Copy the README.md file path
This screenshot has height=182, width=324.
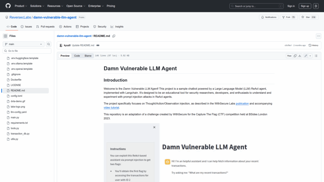pyautogui.click(x=114, y=36)
